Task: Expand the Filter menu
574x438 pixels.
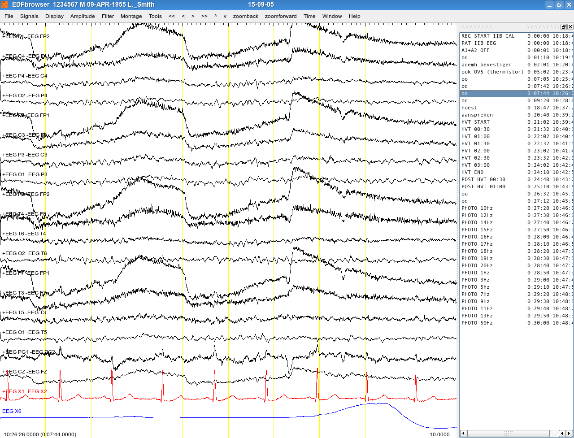Action: tap(108, 16)
